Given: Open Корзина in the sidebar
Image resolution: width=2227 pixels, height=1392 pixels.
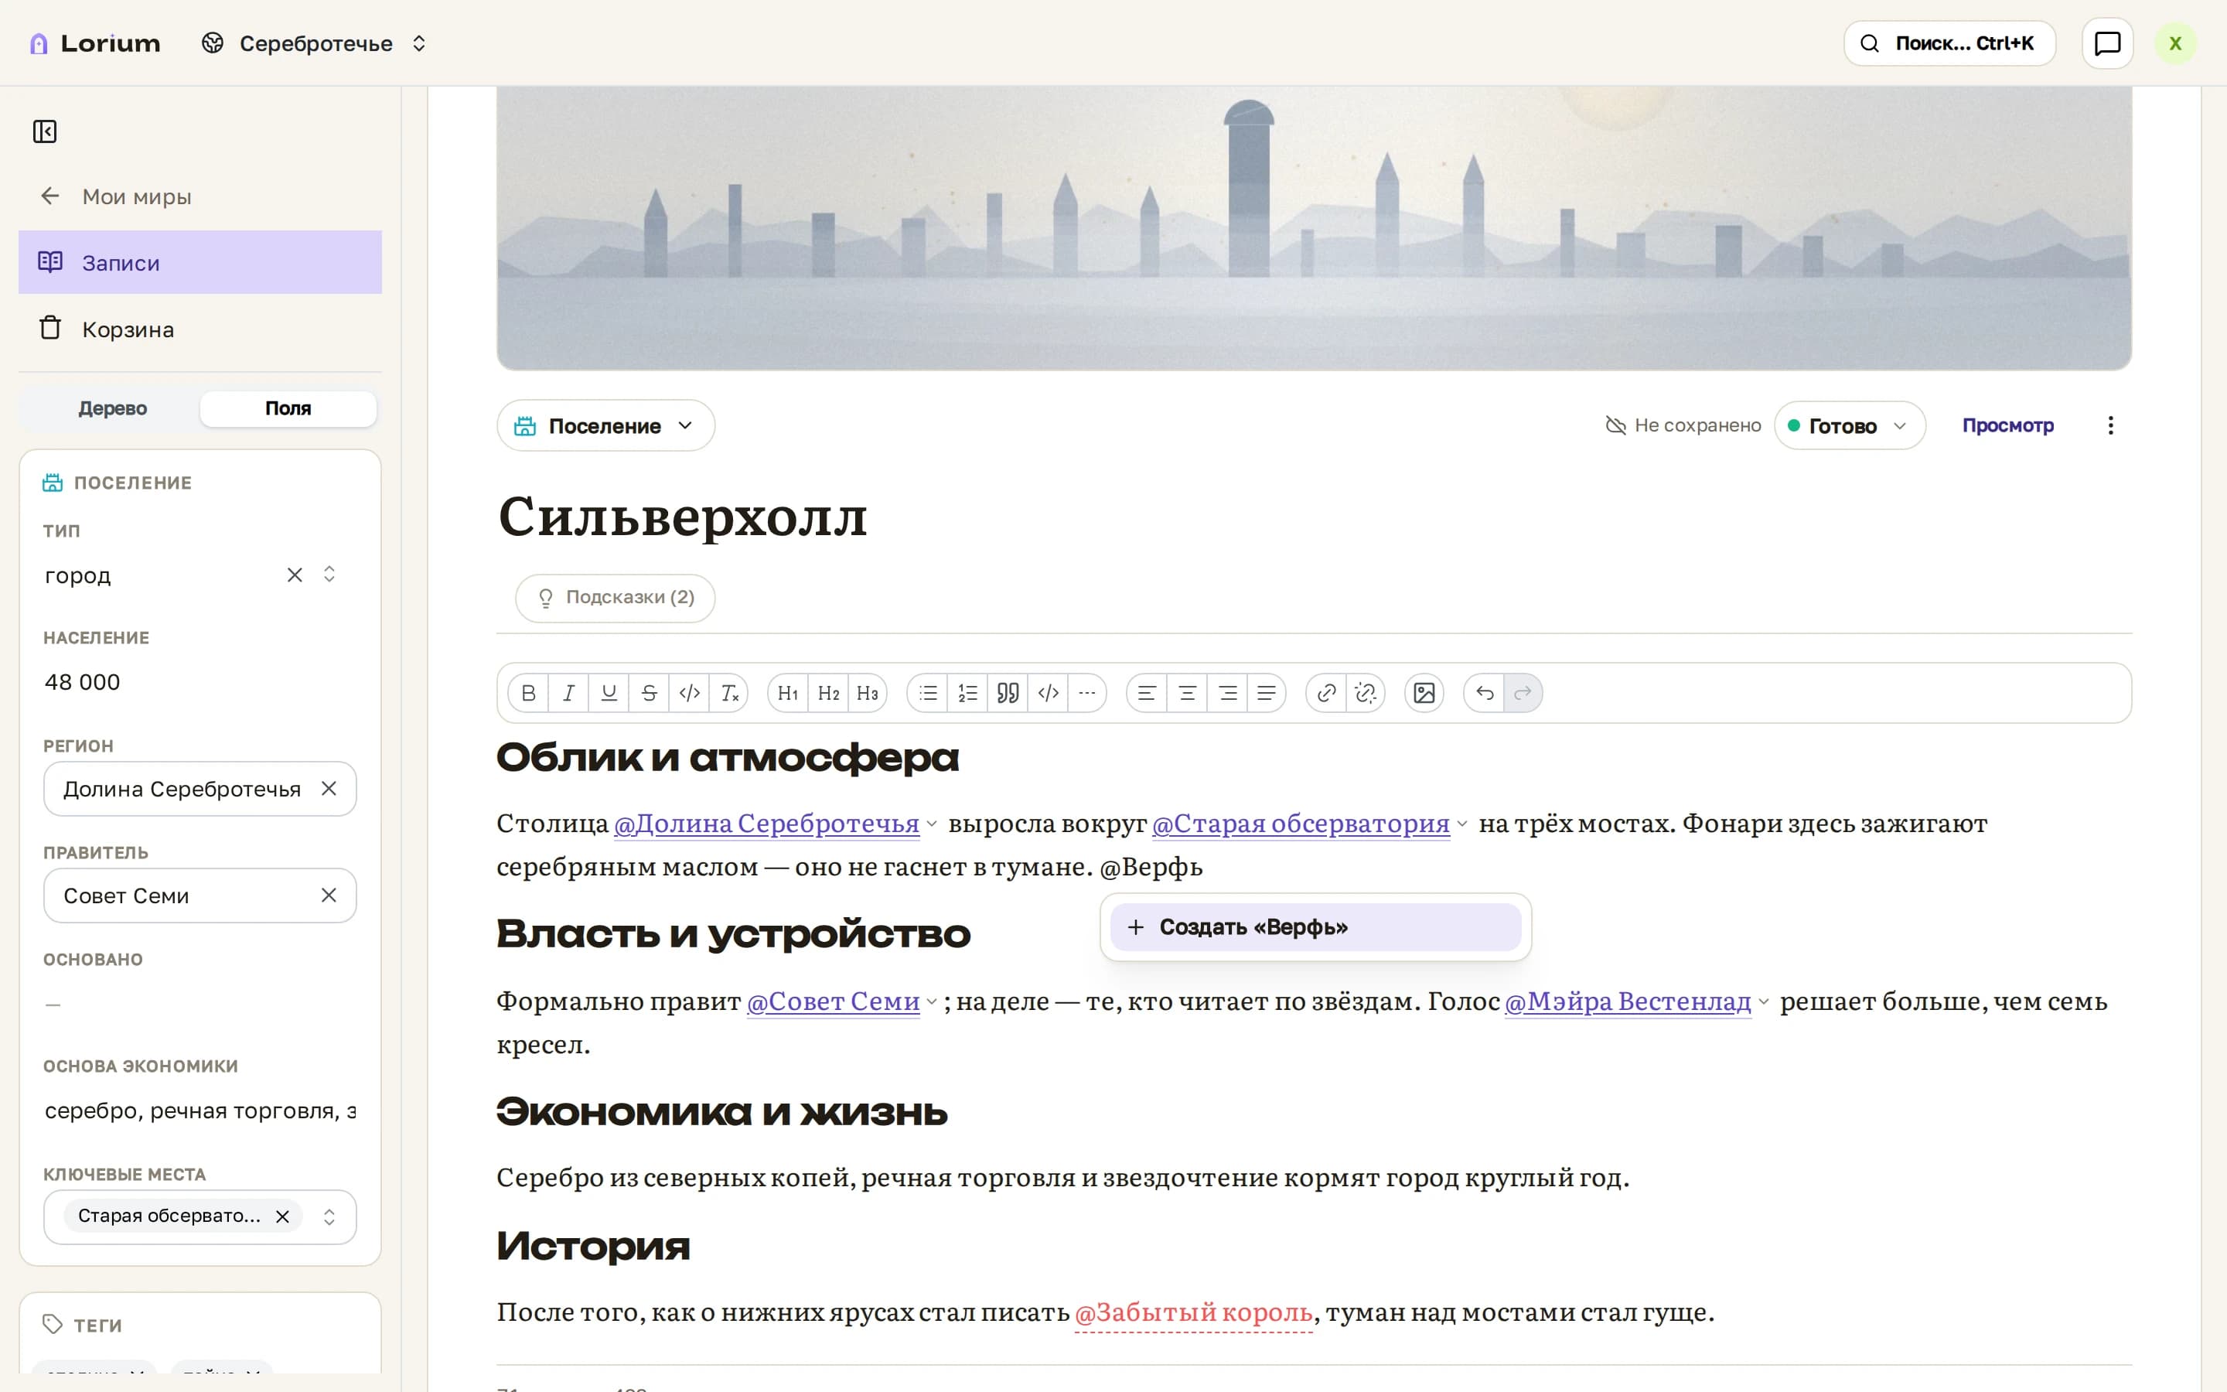Looking at the screenshot, I should pos(200,329).
